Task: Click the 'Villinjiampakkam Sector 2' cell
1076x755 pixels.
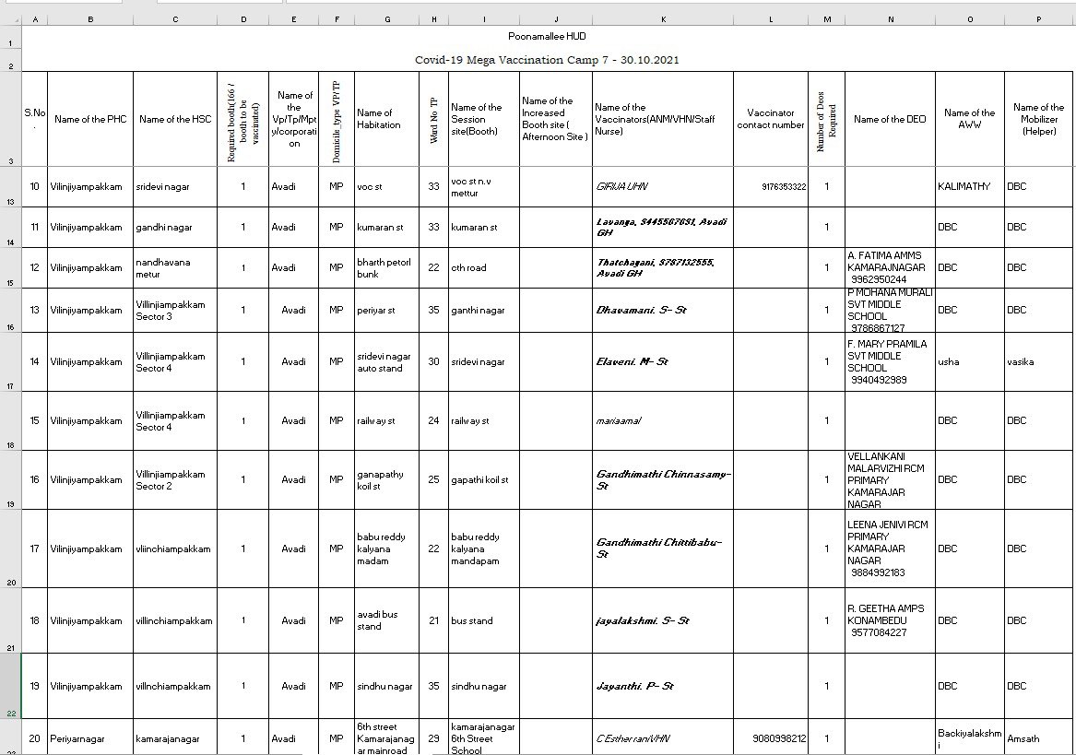Action: point(175,479)
